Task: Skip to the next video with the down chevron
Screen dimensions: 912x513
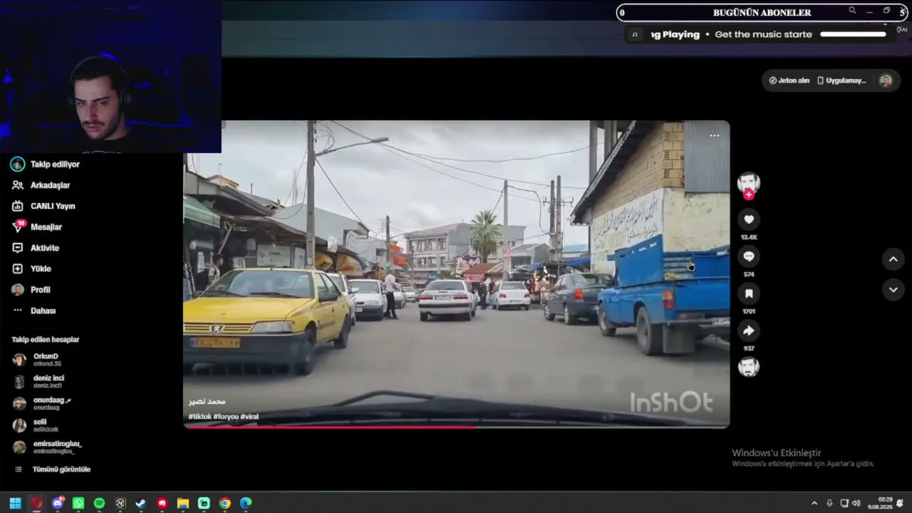Action: pyautogui.click(x=893, y=289)
